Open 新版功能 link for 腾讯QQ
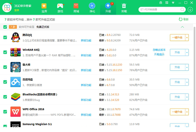This screenshot has width=196, height=132. pos(86,40)
